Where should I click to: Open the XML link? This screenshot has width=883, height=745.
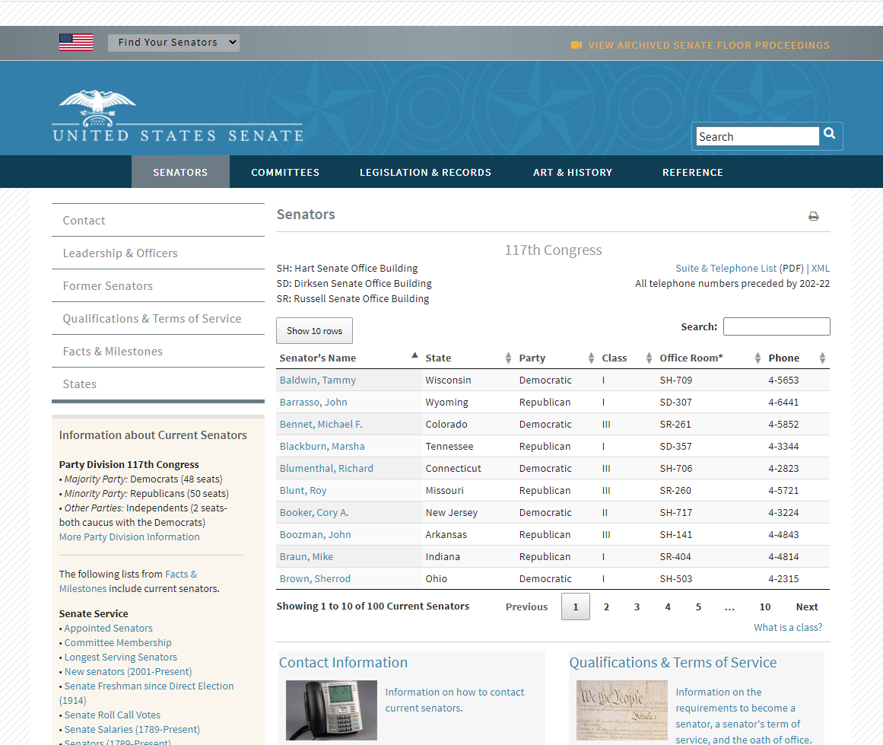tap(821, 268)
